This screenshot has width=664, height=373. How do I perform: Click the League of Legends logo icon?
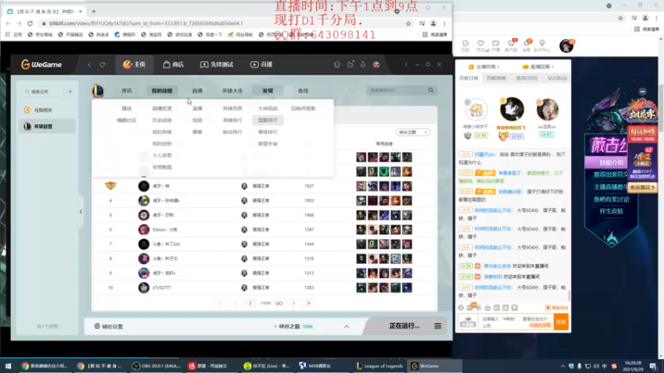point(98,90)
